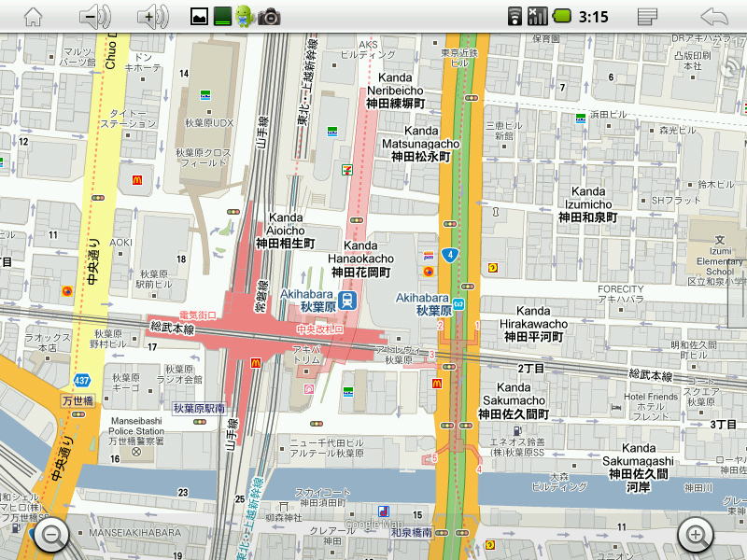747x560 pixels.
Task: Tap the shrine torii icon near 柳森神社
Action: 284,507
